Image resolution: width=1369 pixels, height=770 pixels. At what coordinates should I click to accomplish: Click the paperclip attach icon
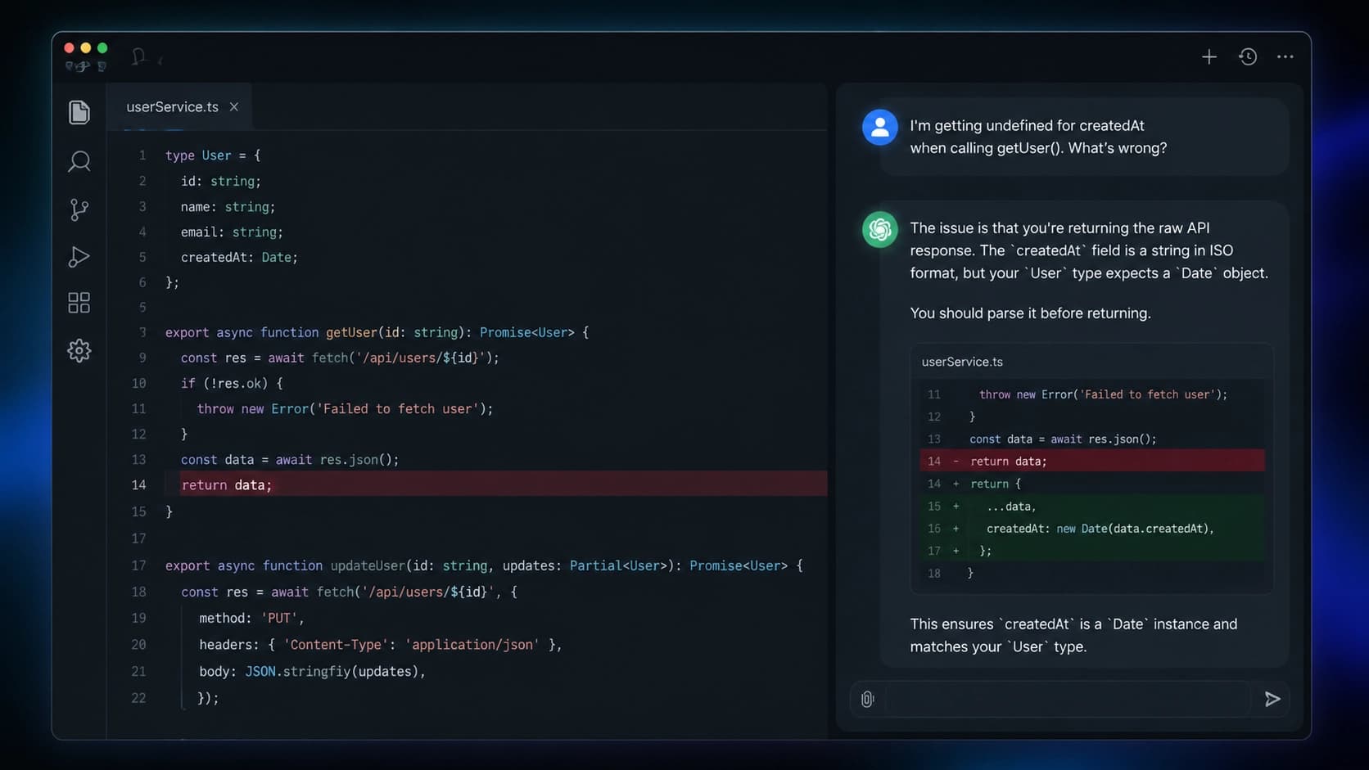868,699
